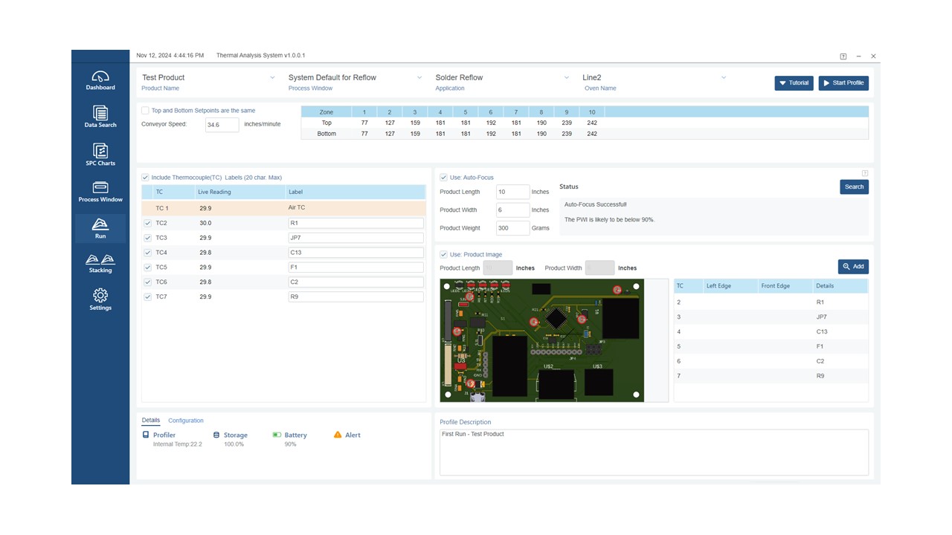
Task: Toggle the Use: Auto-Focus checkbox
Action: coord(444,178)
